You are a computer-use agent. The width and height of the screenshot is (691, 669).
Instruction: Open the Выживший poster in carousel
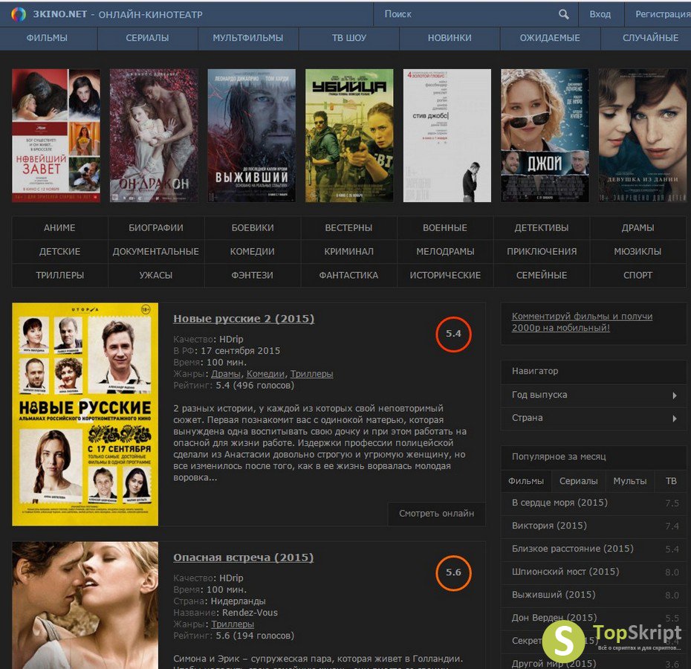(252, 135)
